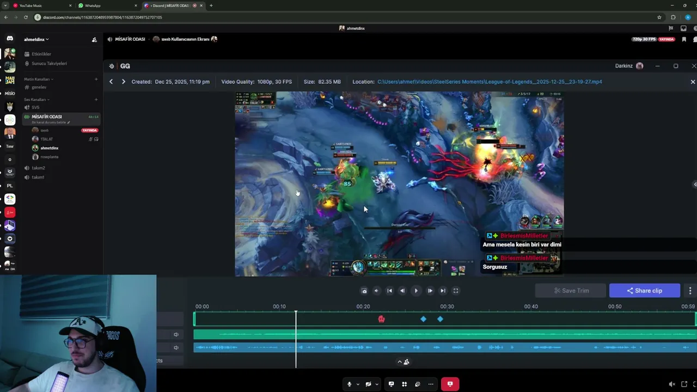
Task: Click the red kill marker on timeline
Action: (381, 319)
